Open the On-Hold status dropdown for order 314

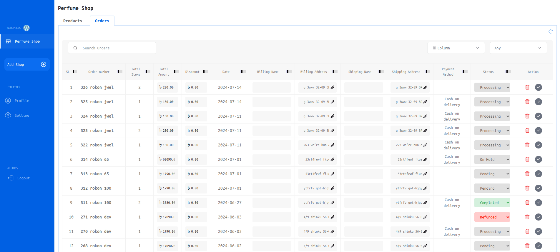pos(492,159)
